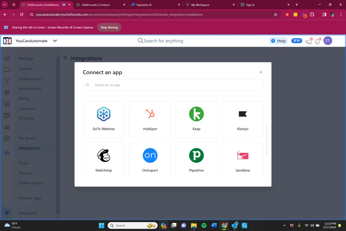This screenshot has height=231, width=346.
Task: Choose the HubSpot integration logo
Action: click(150, 114)
